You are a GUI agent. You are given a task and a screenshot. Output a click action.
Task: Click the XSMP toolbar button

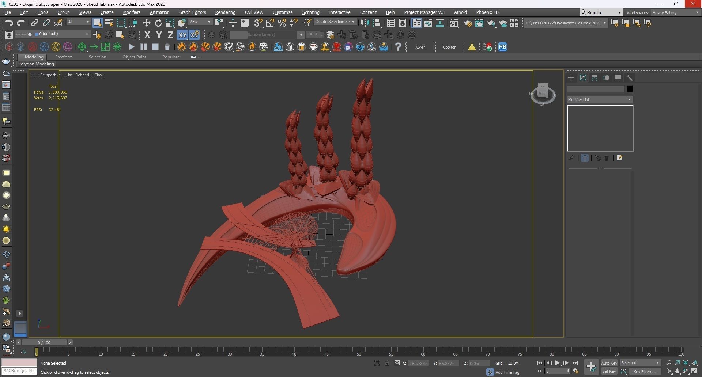(420, 47)
